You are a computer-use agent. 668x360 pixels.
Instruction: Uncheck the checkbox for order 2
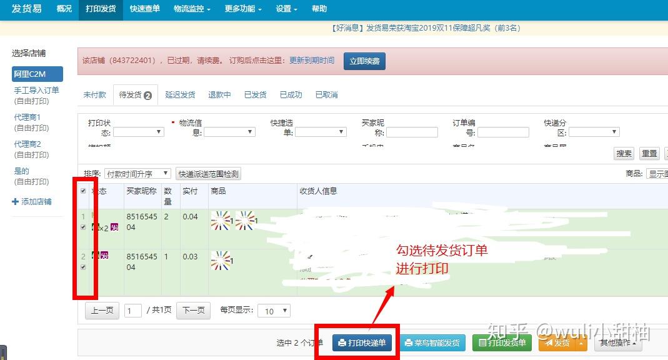(83, 267)
